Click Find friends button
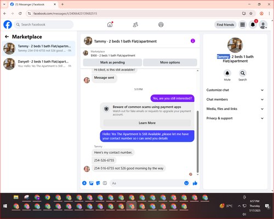 [x=225, y=25]
